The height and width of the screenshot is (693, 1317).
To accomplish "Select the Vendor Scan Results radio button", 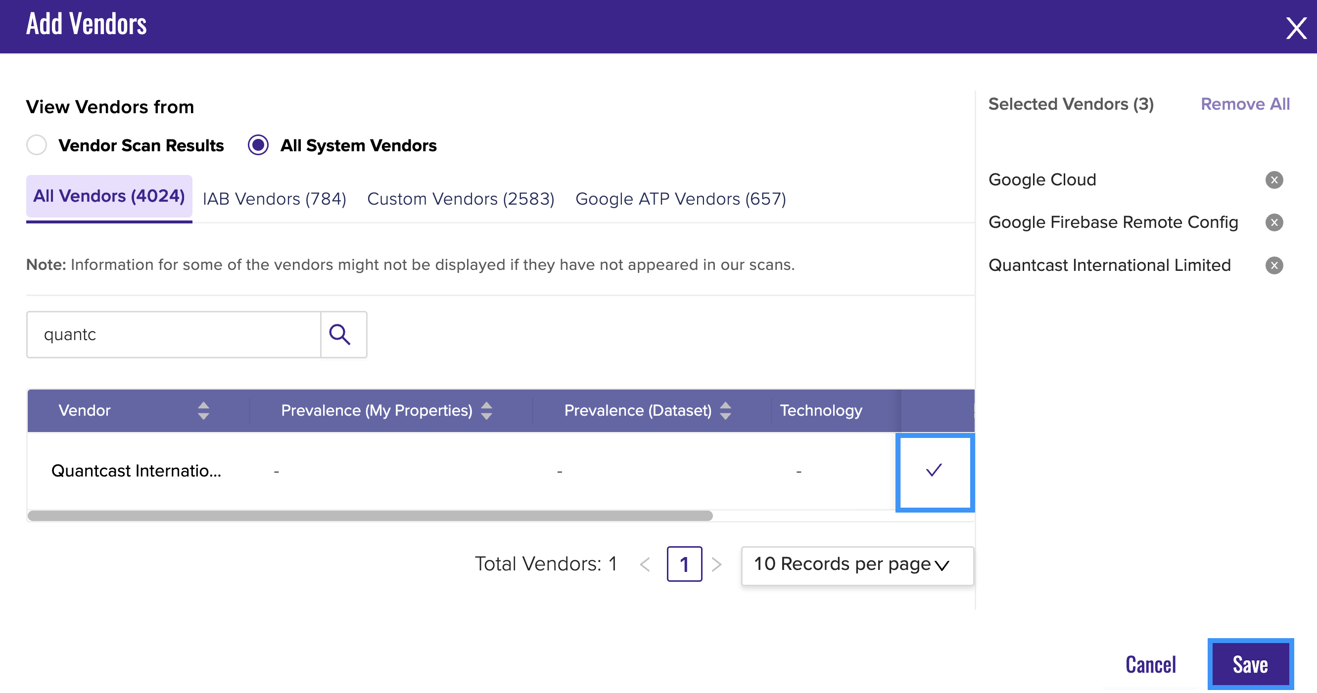I will (x=37, y=145).
